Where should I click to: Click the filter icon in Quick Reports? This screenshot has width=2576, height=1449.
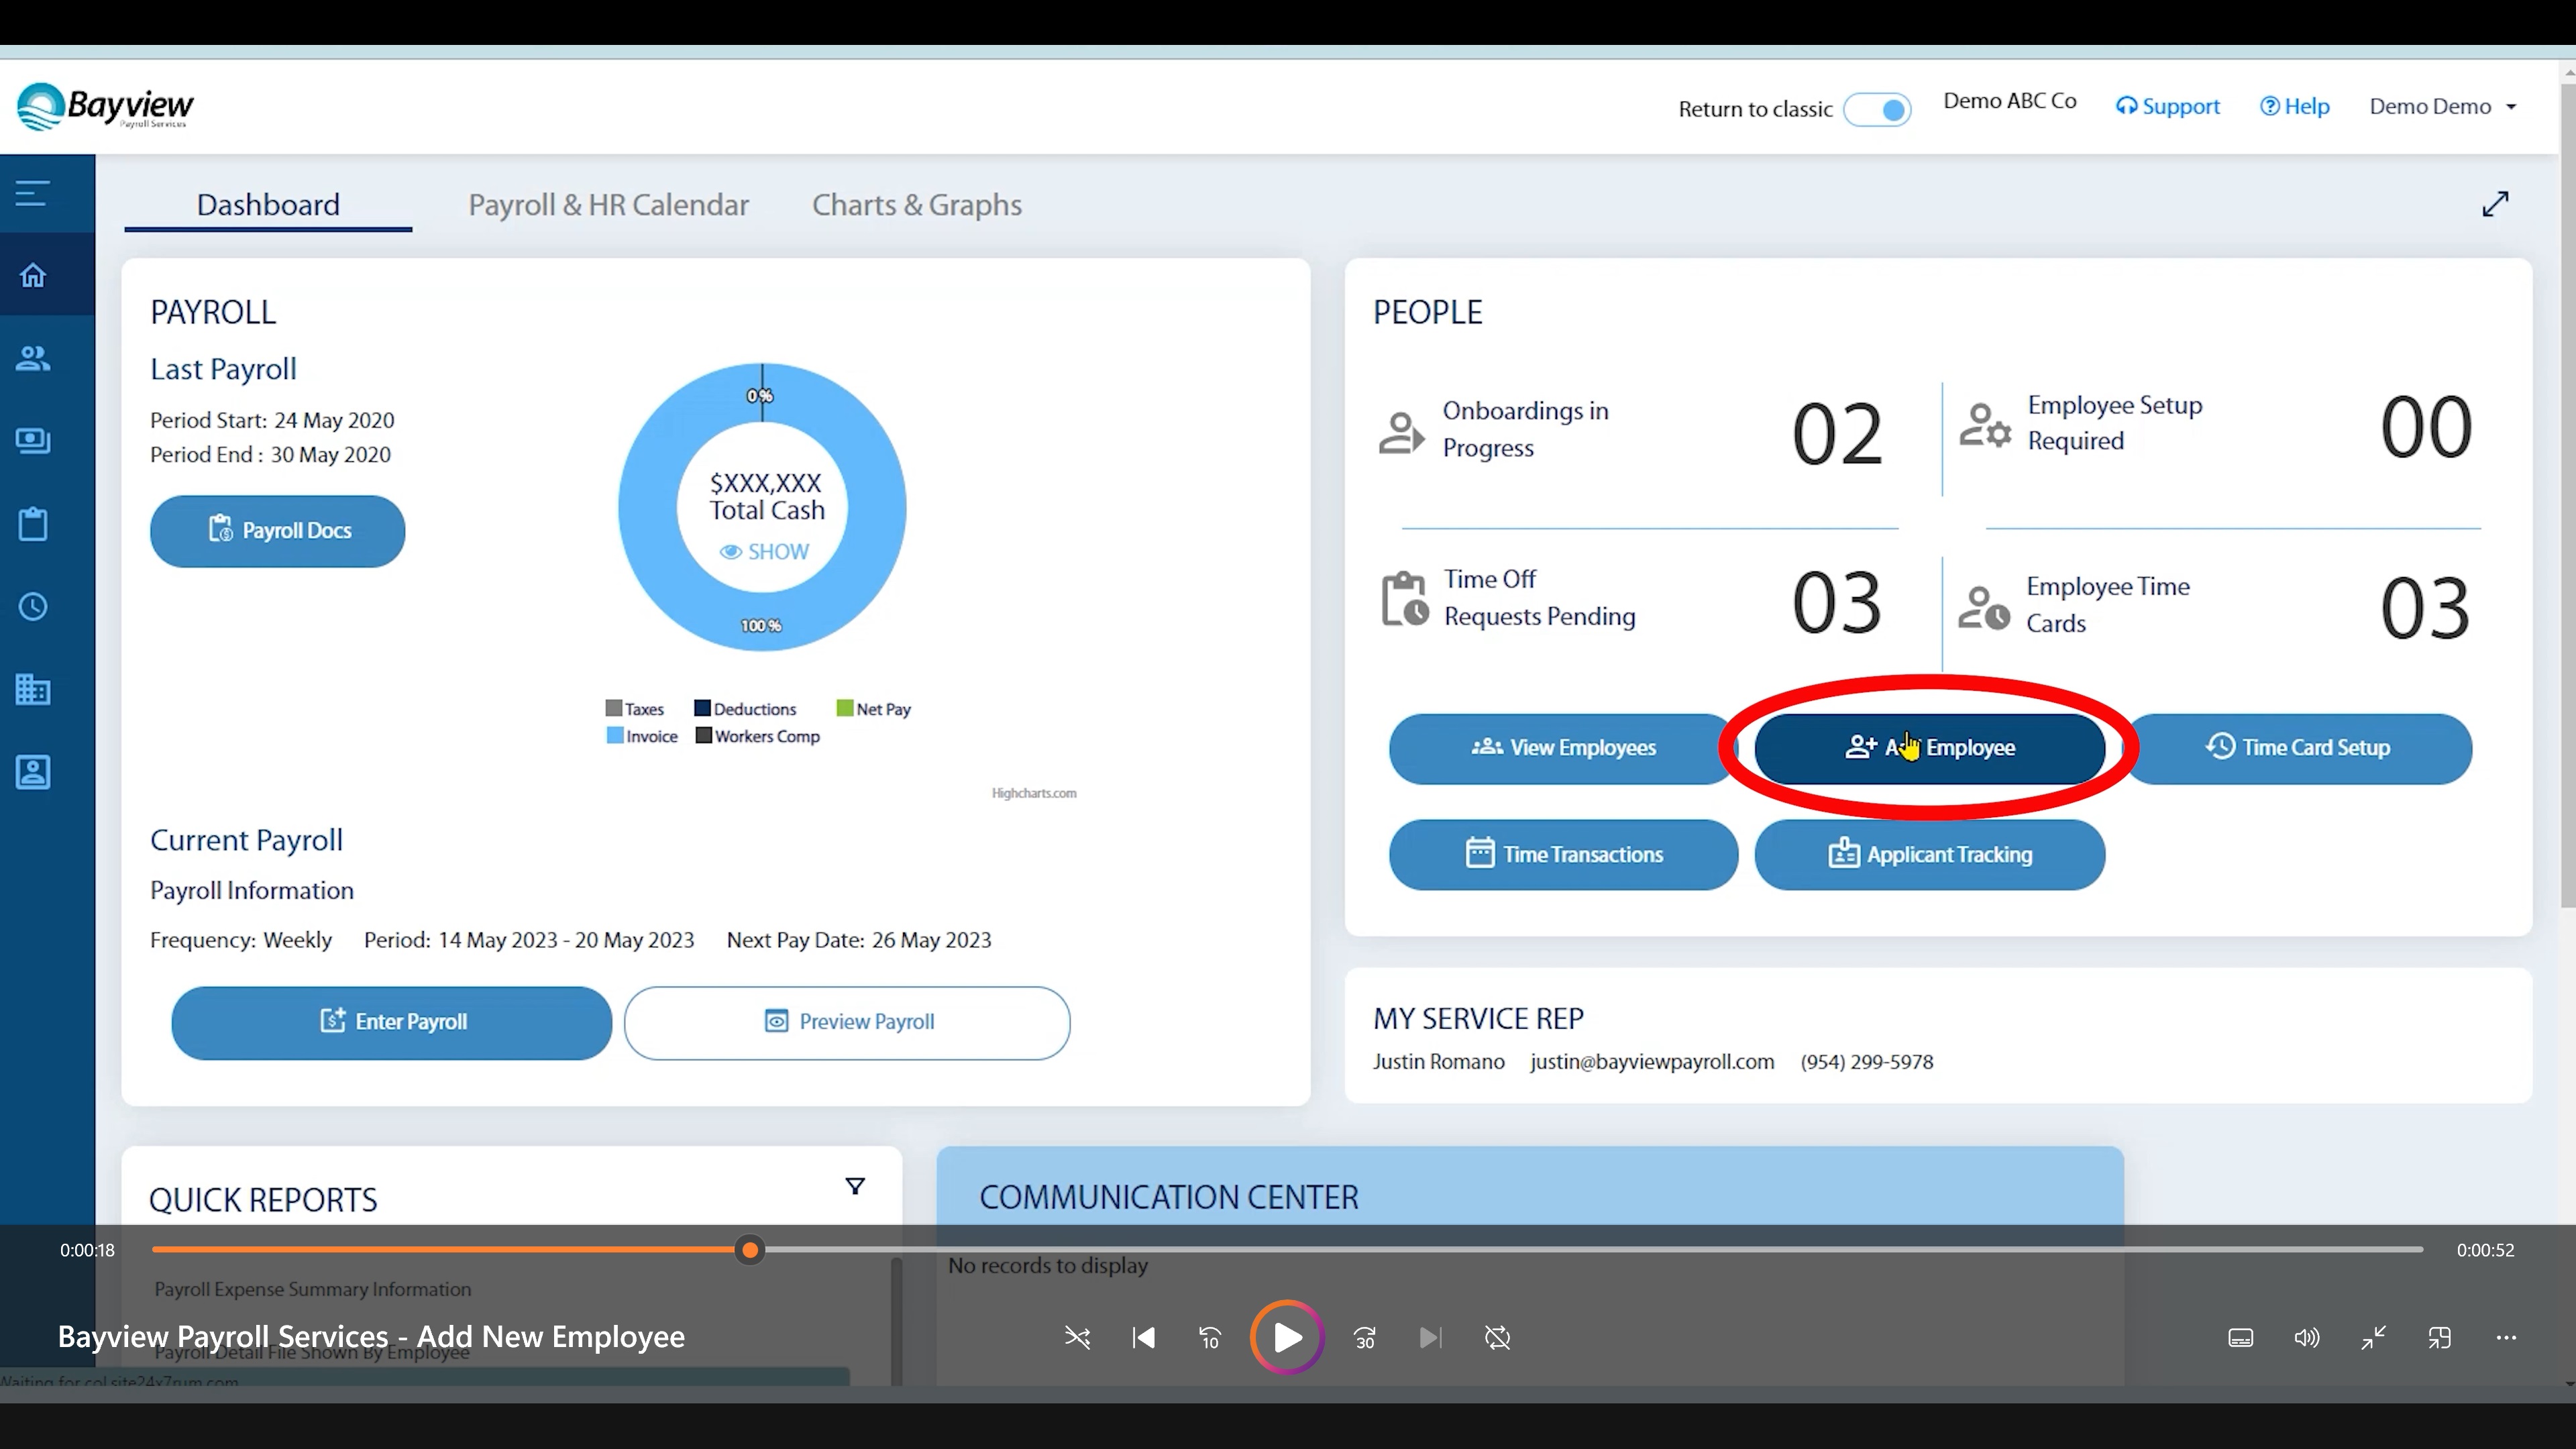click(855, 1186)
